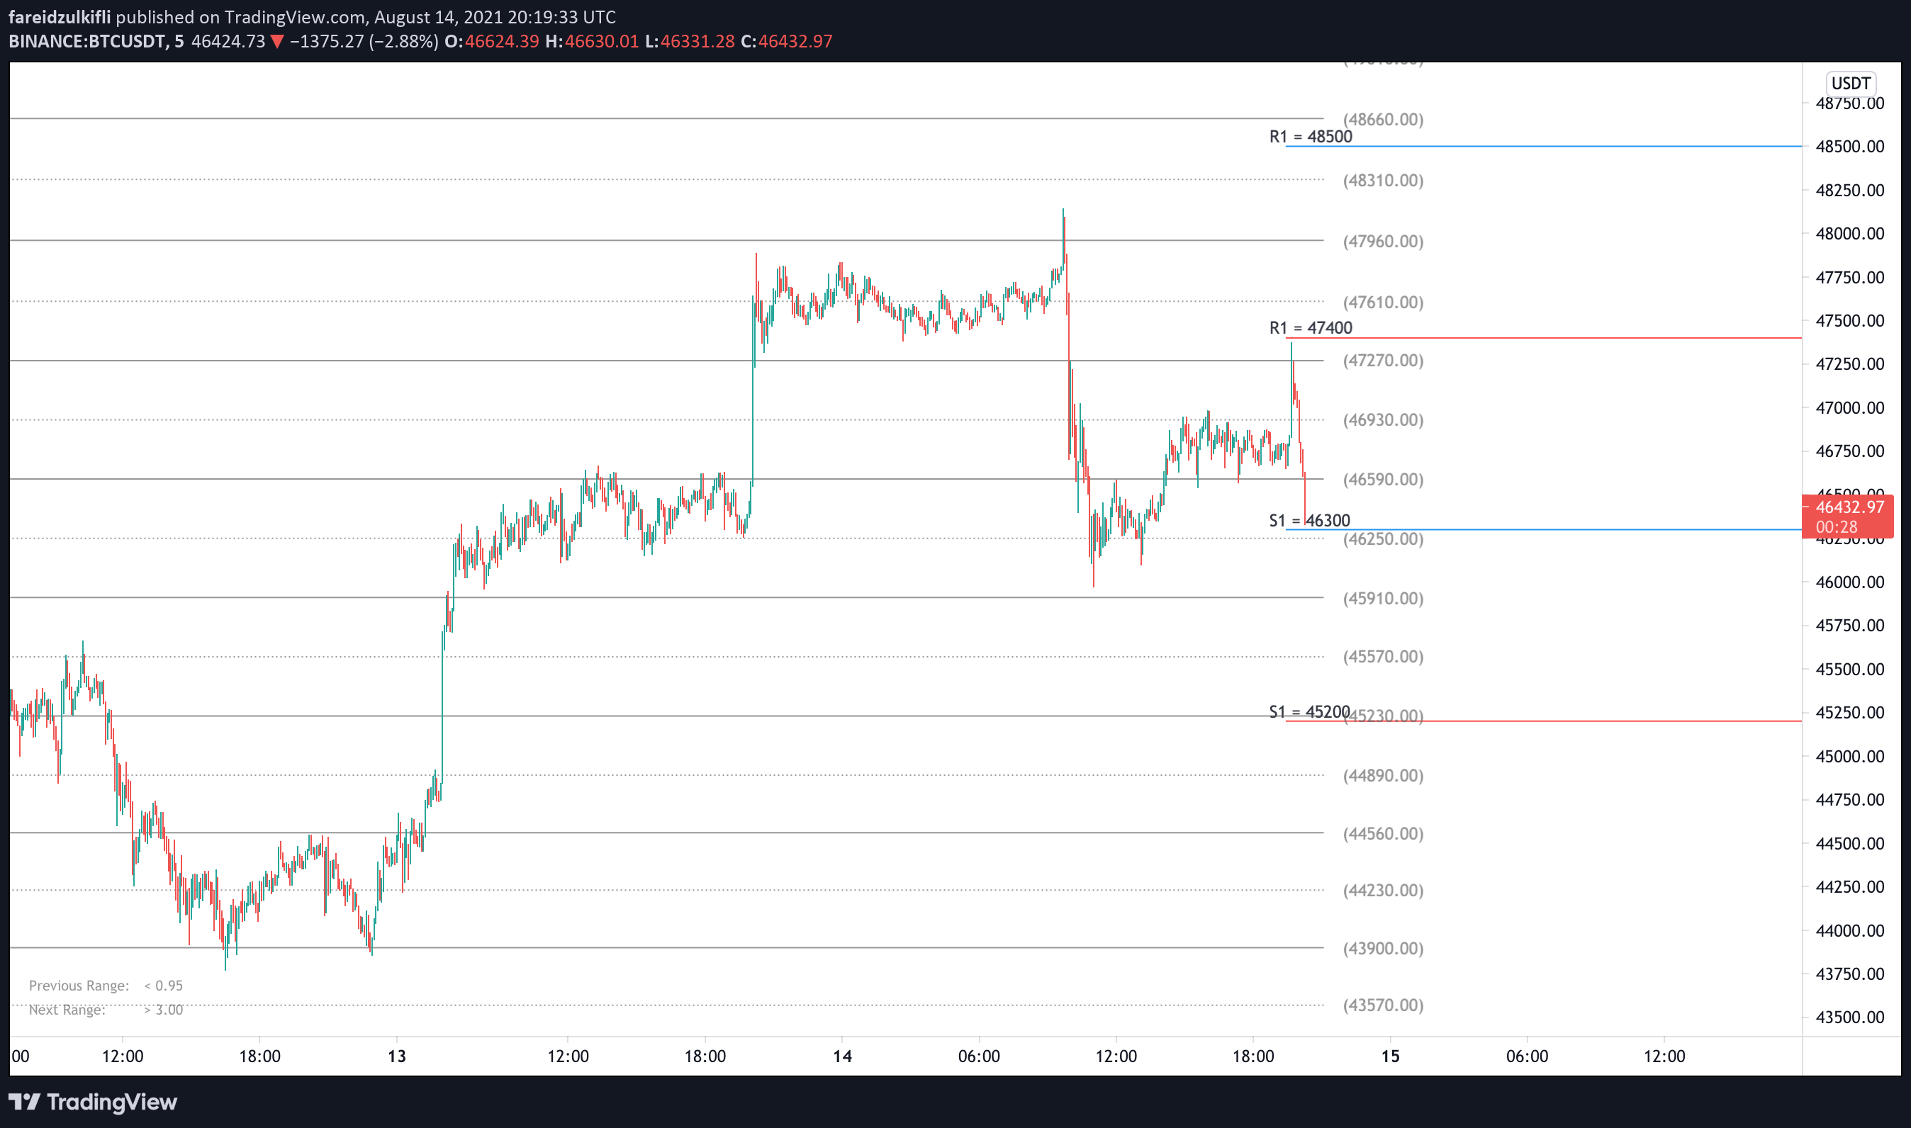Click the (43570.00) level label
The width and height of the screenshot is (1911, 1128).
coord(1382,1005)
